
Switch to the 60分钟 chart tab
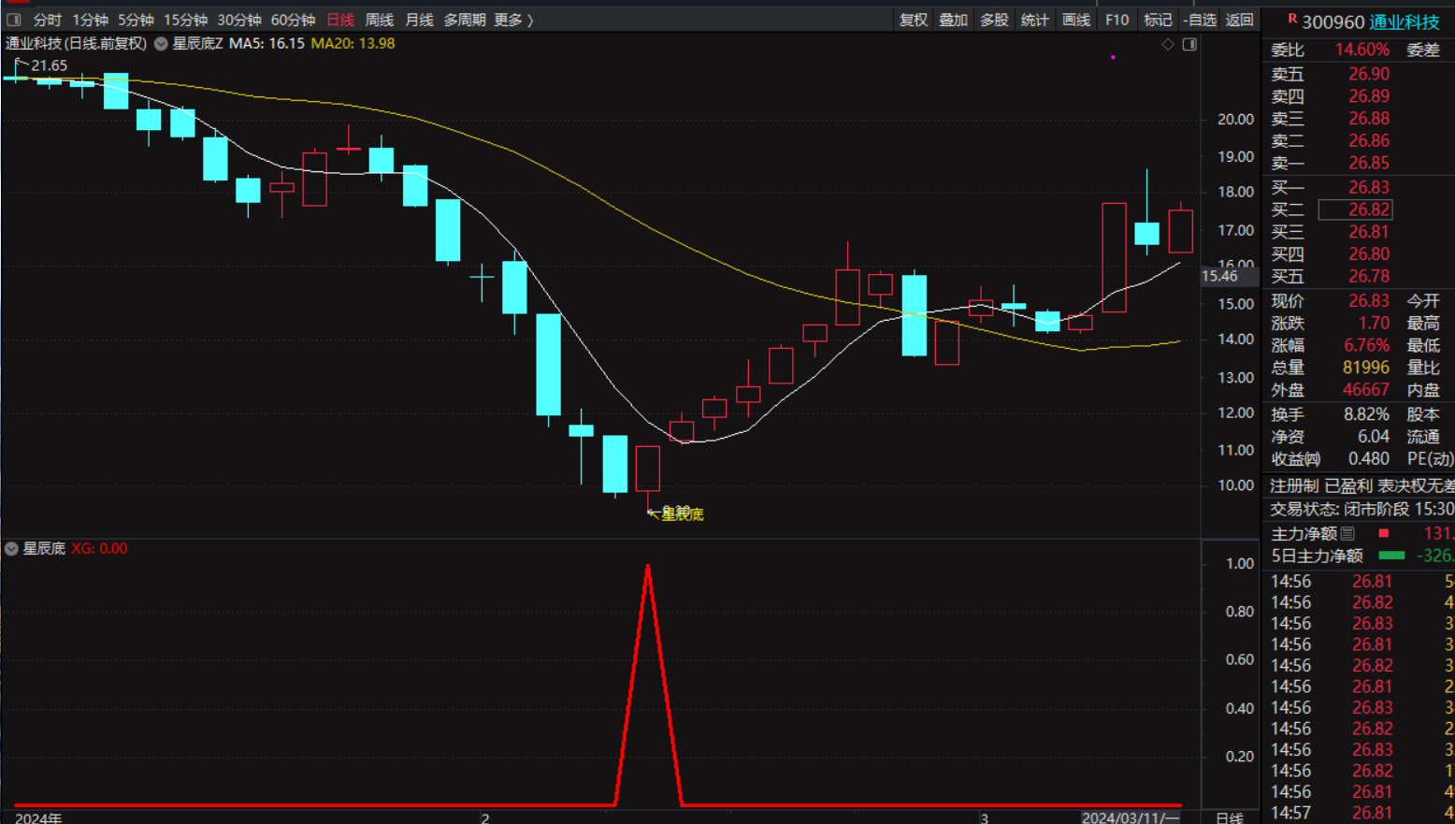point(293,20)
